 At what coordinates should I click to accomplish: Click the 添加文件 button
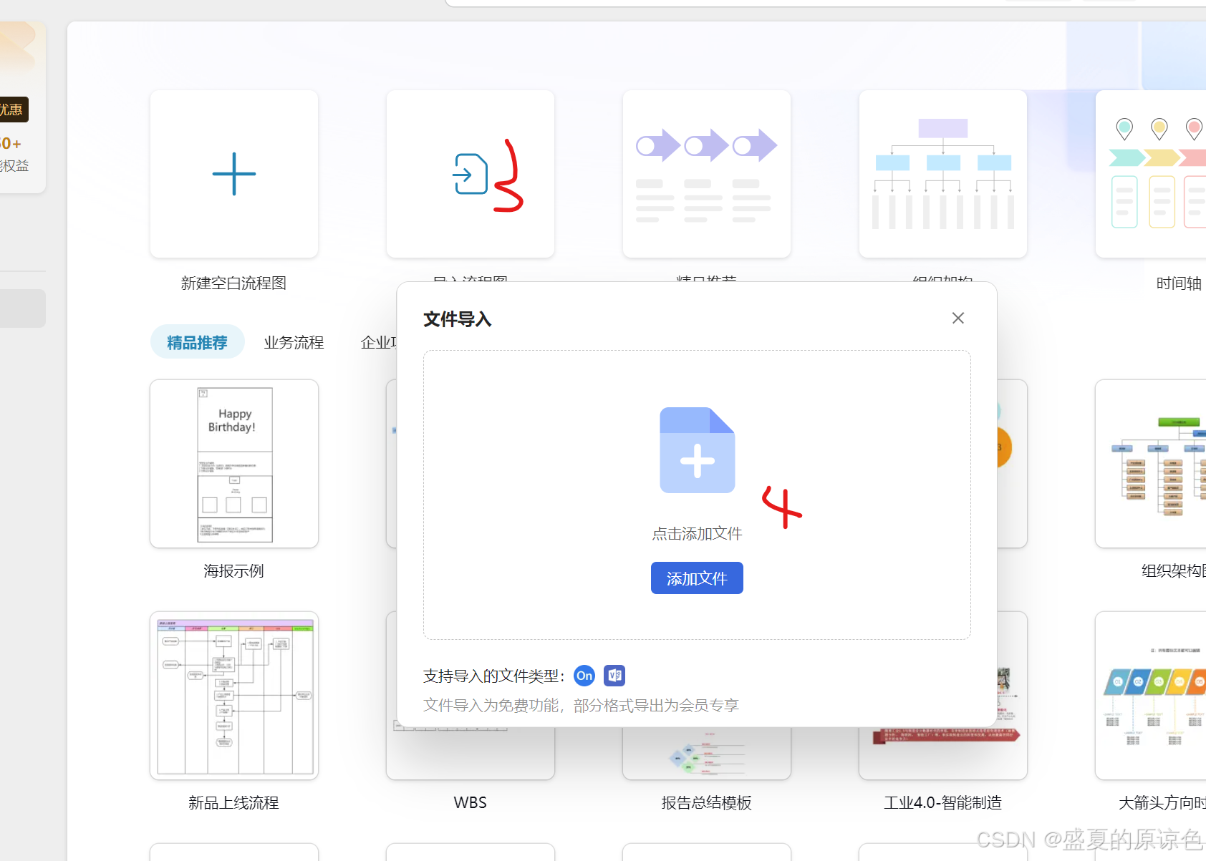point(697,578)
